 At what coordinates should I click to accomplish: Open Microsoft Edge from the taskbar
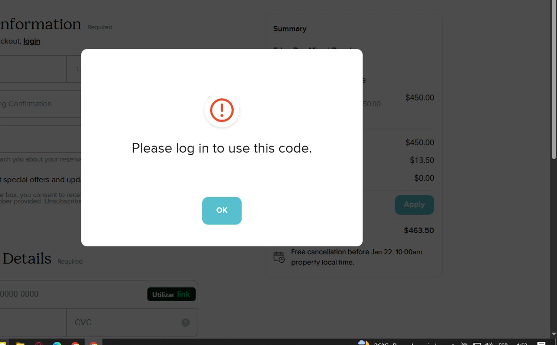[57, 343]
